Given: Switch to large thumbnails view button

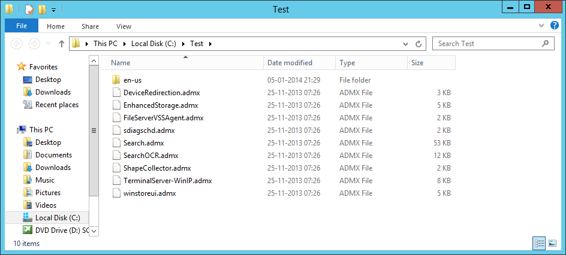Looking at the screenshot, I should pyautogui.click(x=551, y=243).
